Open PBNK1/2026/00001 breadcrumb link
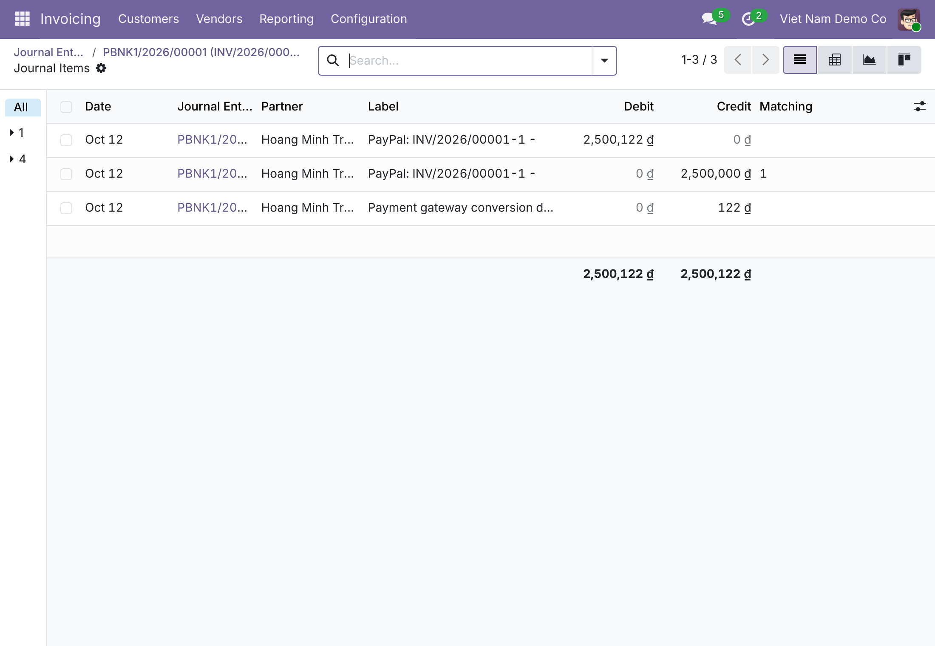Screen dimensions: 935x646 tap(201, 52)
